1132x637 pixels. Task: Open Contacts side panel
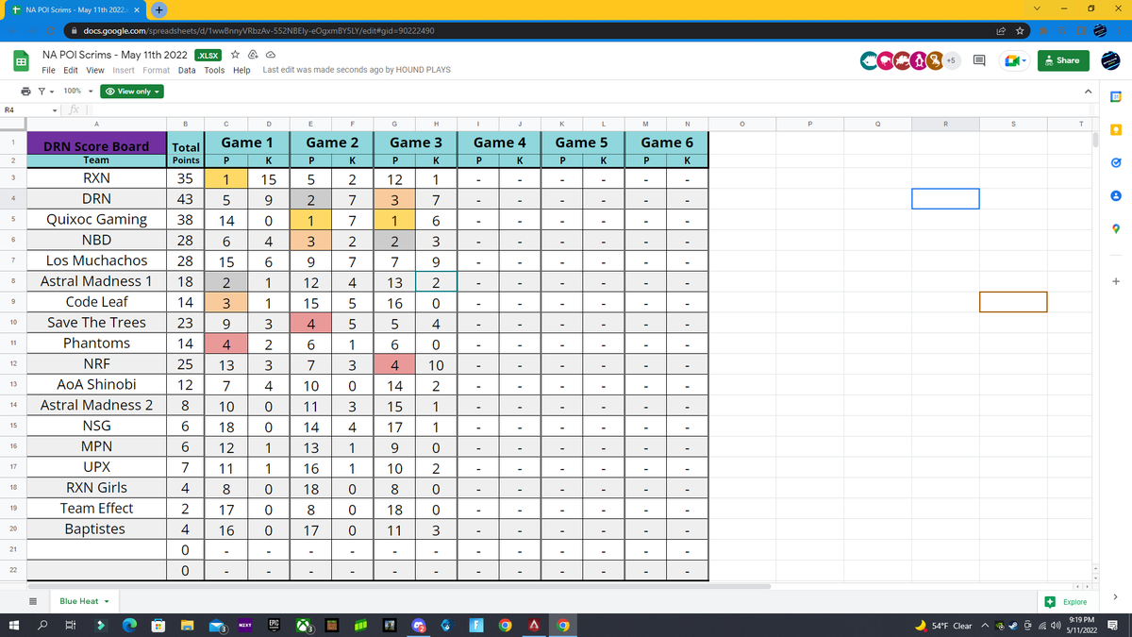[1116, 195]
